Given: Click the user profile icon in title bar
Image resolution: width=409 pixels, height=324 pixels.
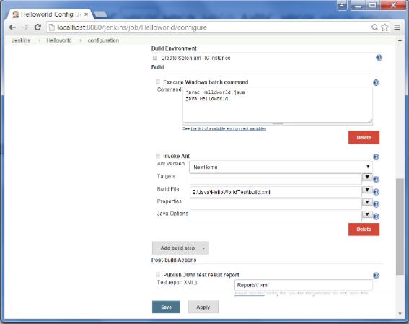Looking at the screenshot, I should [342, 5].
